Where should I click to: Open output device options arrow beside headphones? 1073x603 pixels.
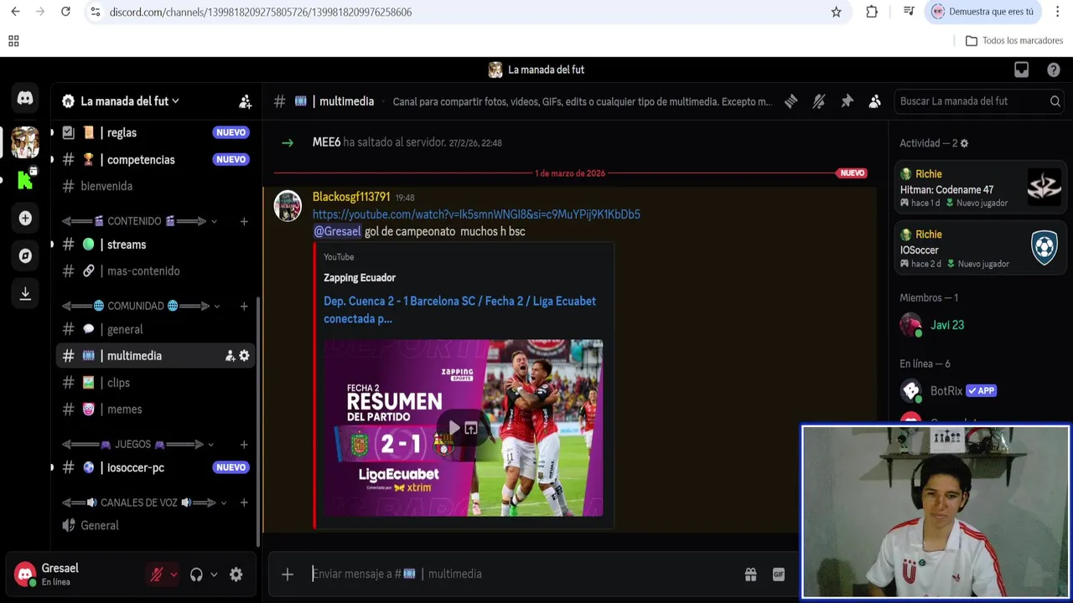pyautogui.click(x=214, y=575)
